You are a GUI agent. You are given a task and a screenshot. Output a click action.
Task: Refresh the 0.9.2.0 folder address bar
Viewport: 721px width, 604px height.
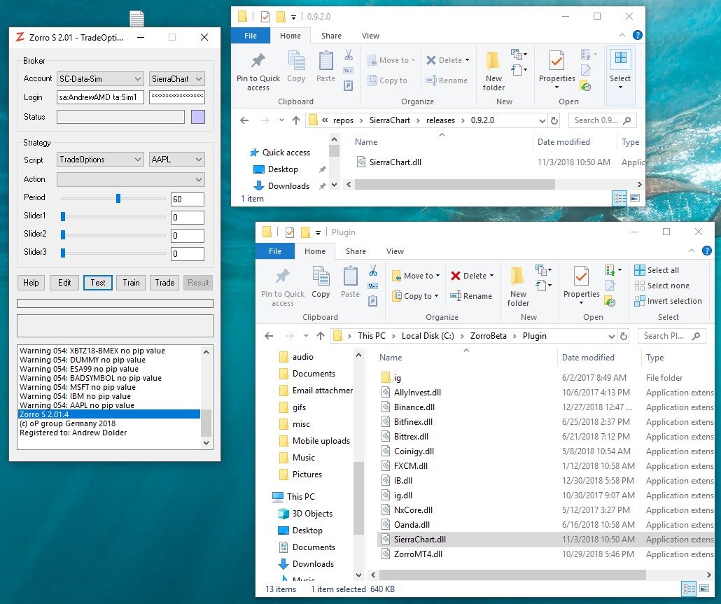(554, 120)
